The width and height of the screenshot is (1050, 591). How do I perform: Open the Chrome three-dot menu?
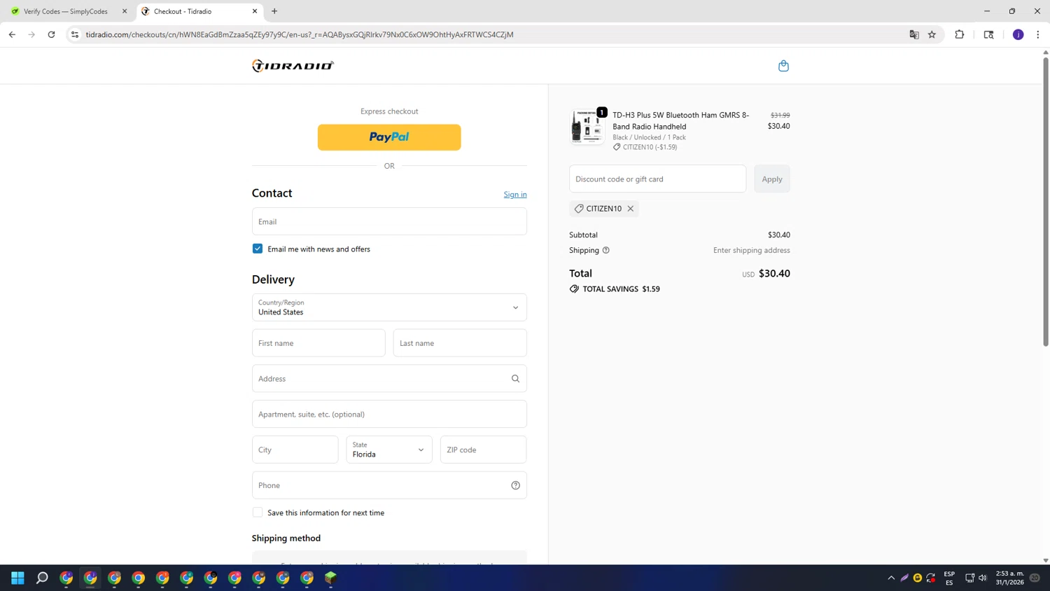[1038, 34]
